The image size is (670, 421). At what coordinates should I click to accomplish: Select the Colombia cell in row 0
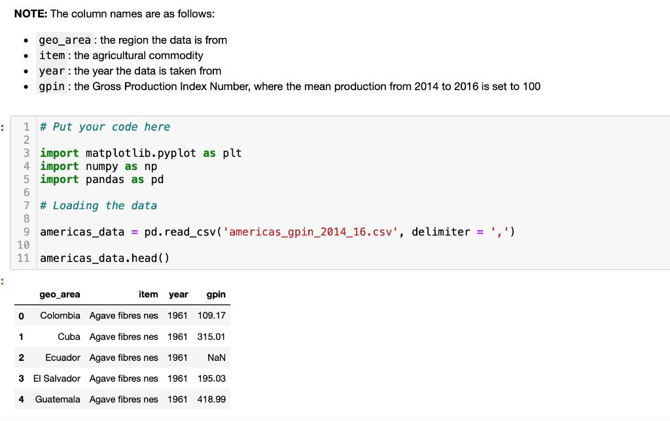pos(60,315)
